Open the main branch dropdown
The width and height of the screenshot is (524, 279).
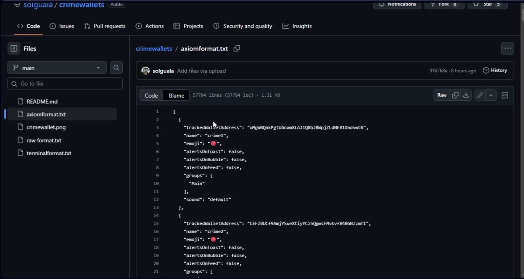point(57,68)
